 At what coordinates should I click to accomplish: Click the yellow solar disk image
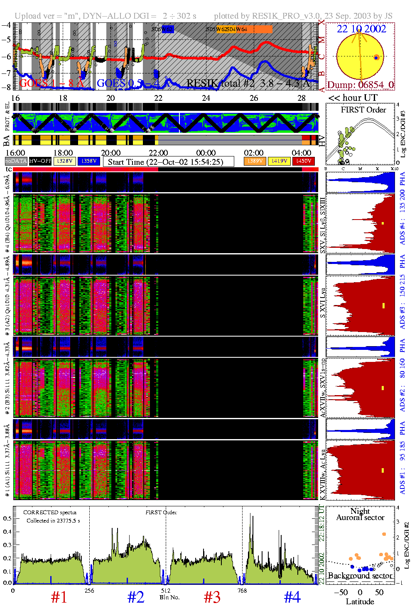click(x=360, y=56)
